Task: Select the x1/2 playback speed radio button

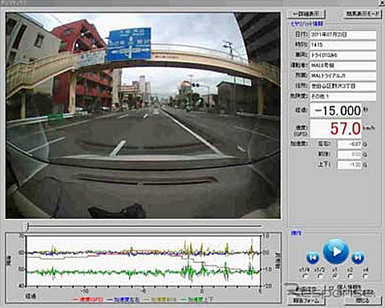Action: 321,276
